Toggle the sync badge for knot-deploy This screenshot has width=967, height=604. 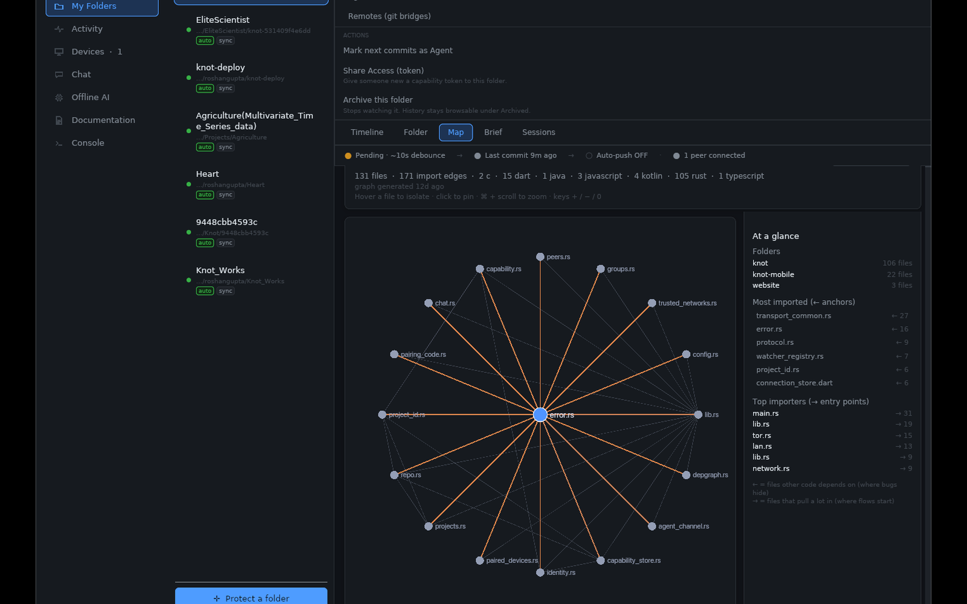click(x=225, y=88)
